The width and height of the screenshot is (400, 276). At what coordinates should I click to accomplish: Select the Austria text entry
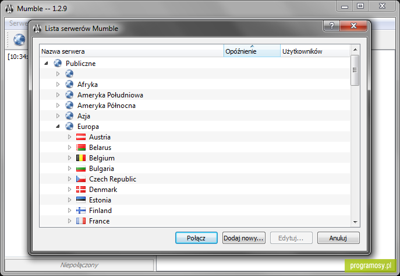click(100, 137)
